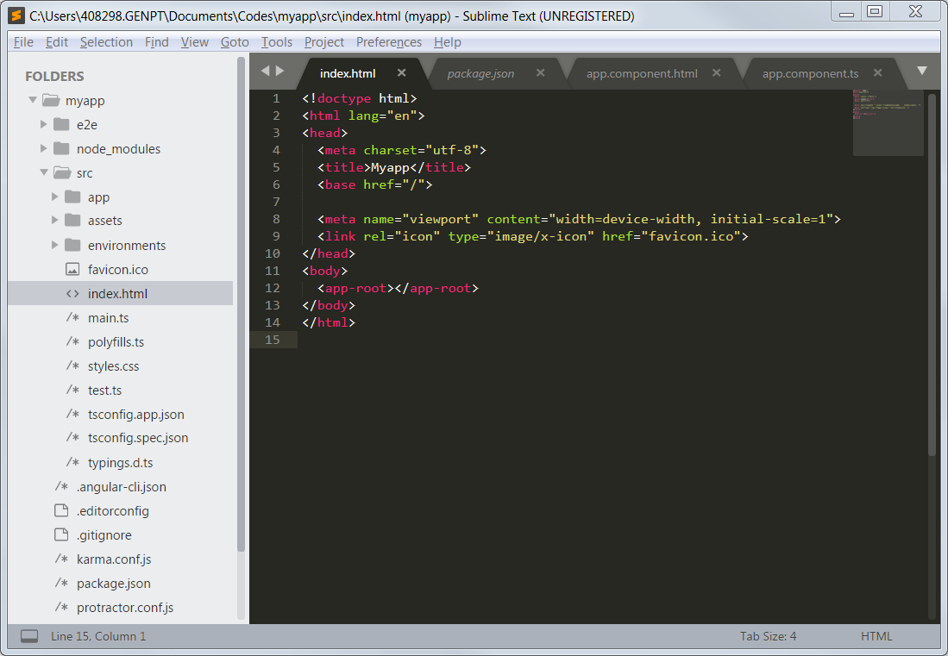The image size is (948, 656).
Task: Close the index.html tab
Action: (x=401, y=73)
